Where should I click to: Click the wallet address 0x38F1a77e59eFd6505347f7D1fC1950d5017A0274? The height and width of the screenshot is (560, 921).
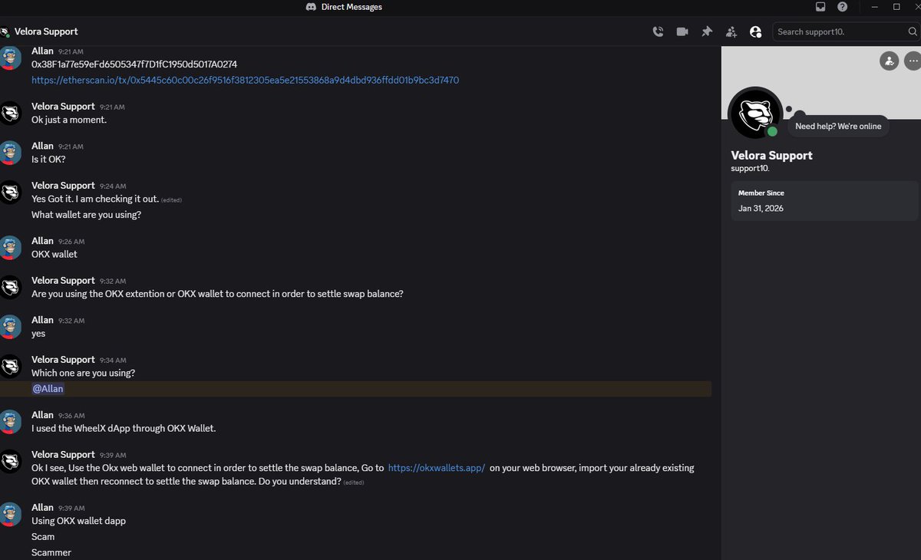pos(134,64)
